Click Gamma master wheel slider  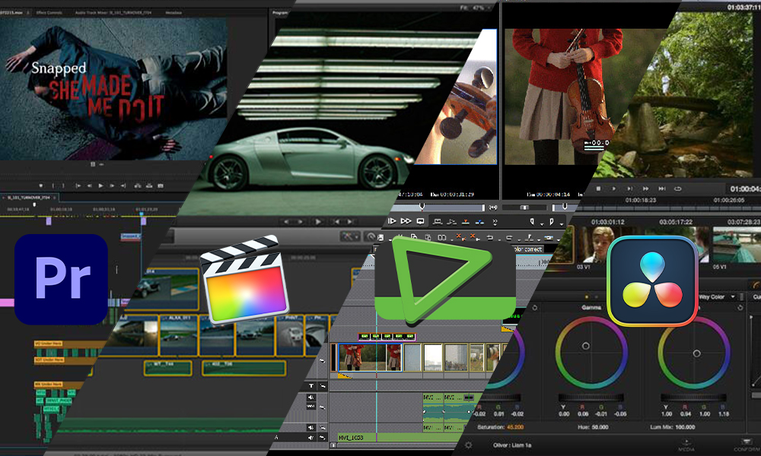pyautogui.click(x=591, y=397)
